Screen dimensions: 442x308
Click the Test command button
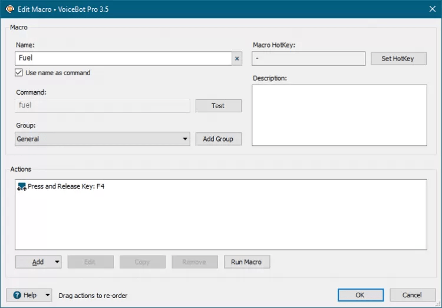(218, 106)
